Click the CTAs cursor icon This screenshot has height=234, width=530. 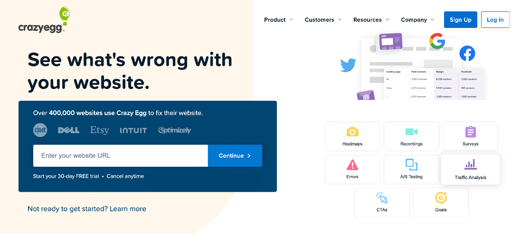pos(382,198)
